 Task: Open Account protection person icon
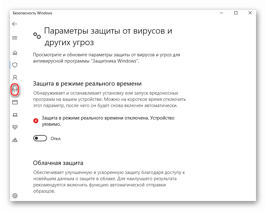pos(15,77)
